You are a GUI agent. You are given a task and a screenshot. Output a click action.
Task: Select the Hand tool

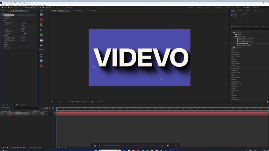tap(8, 8)
